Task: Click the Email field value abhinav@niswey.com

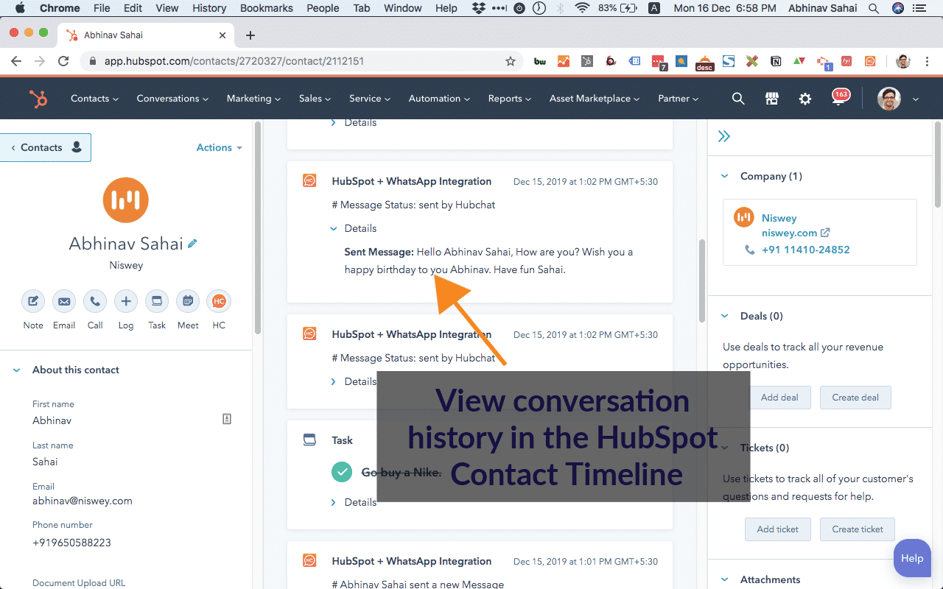Action: click(x=83, y=501)
